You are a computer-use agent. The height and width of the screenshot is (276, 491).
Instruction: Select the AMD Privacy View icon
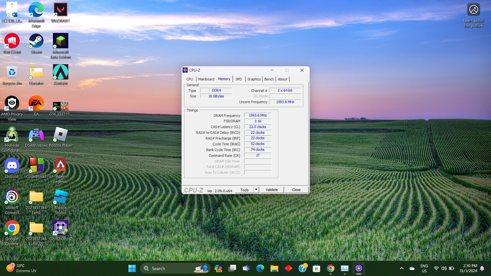12,109
